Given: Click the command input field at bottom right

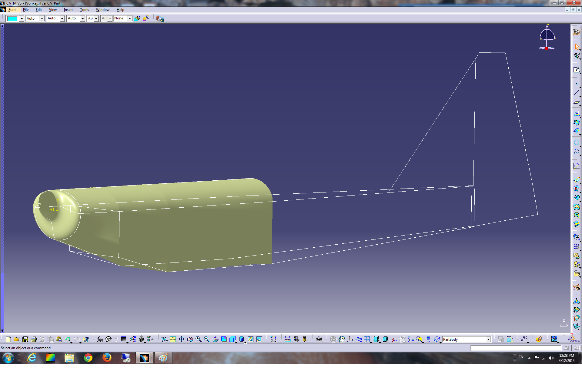Looking at the screenshot, I should coord(515,348).
